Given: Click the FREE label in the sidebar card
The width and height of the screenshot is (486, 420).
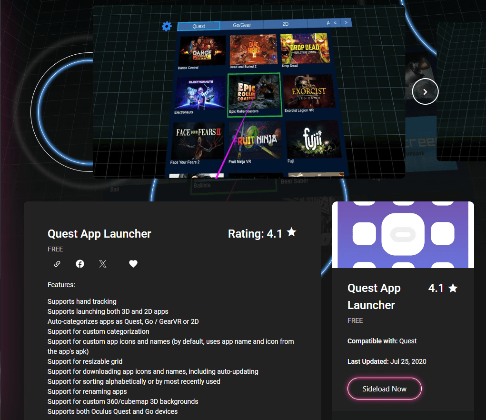Looking at the screenshot, I should pyautogui.click(x=355, y=320).
